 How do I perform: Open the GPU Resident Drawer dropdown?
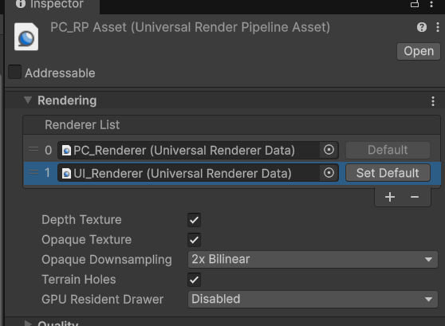[313, 300]
